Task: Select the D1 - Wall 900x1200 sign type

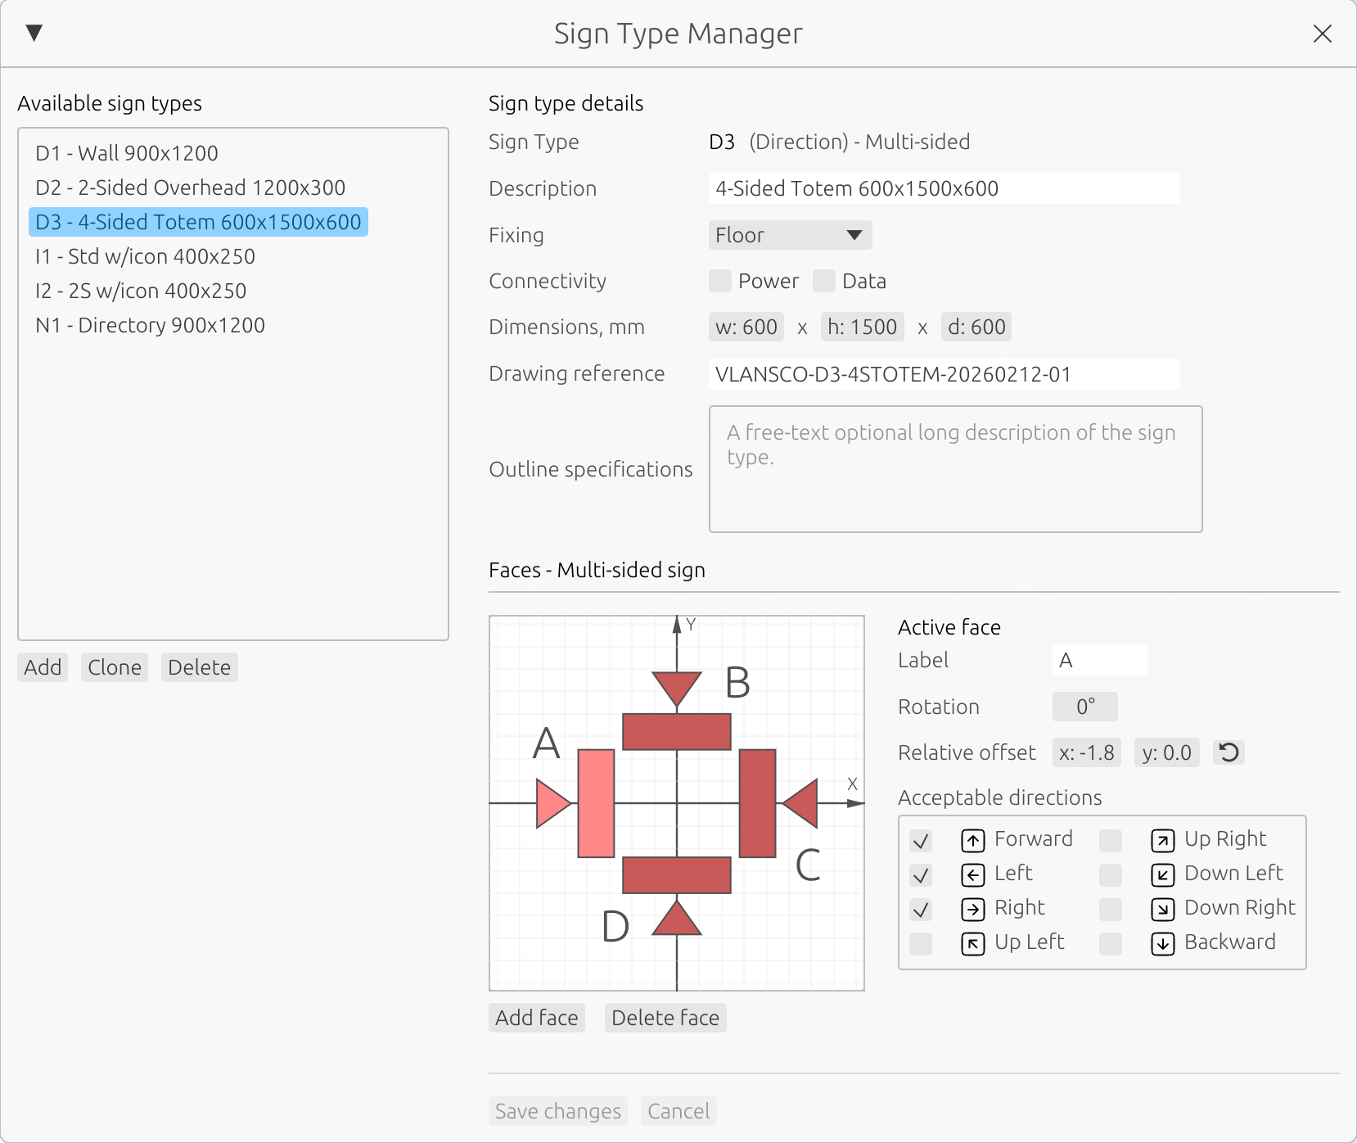Action: (x=125, y=153)
